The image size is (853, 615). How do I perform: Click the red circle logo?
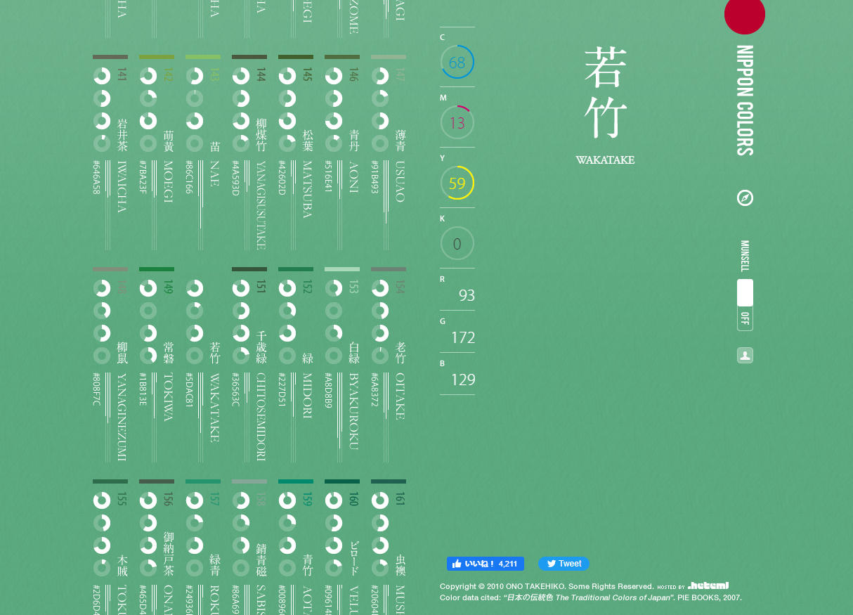pyautogui.click(x=744, y=14)
